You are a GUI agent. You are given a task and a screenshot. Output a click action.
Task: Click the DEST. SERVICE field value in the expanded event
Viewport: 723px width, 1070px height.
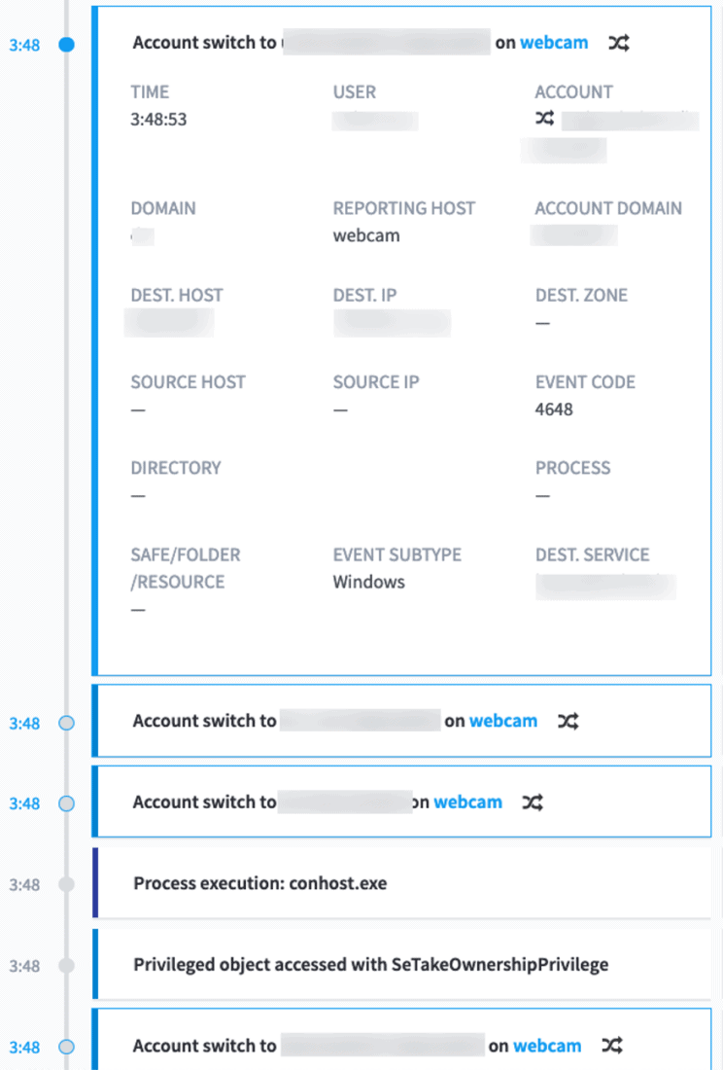tap(606, 588)
